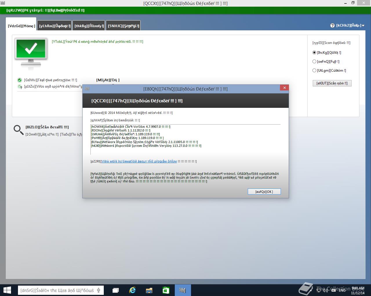Click the real-time protection On value
Image resolution: width=371 pixels, height=296 pixels.
click(108, 80)
